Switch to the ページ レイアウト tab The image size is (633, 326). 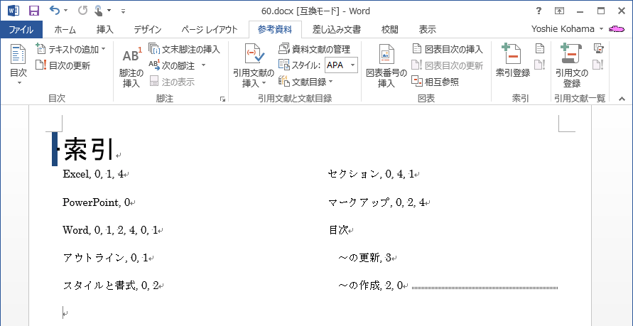point(209,29)
